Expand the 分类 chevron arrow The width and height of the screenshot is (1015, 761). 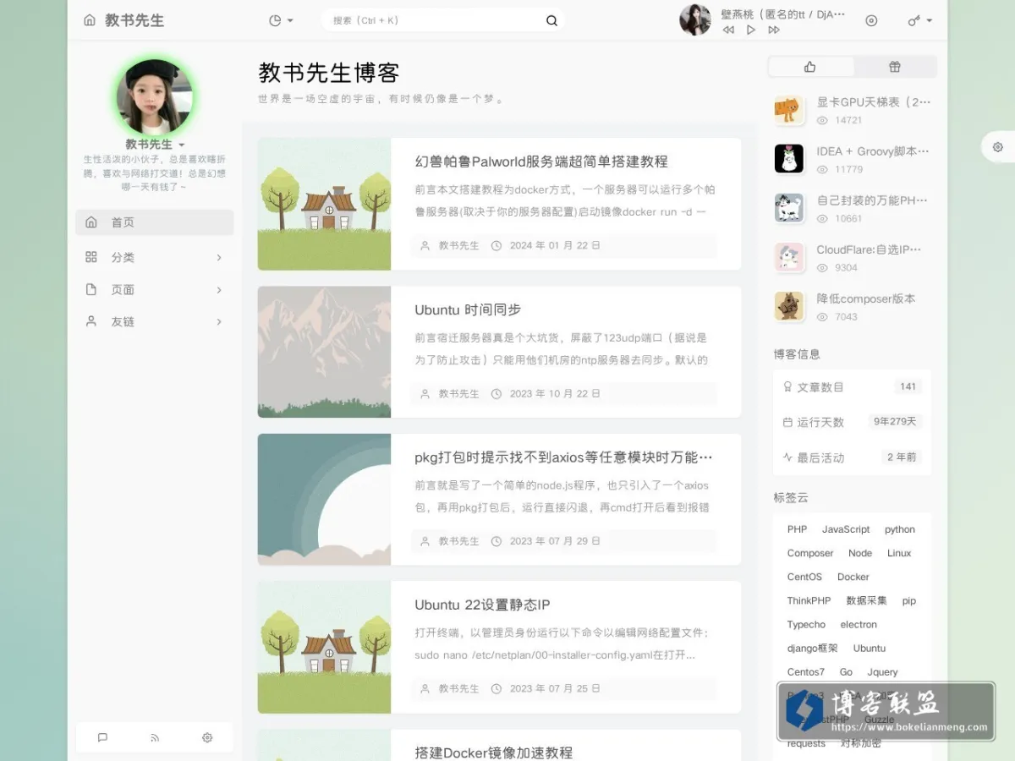point(219,257)
